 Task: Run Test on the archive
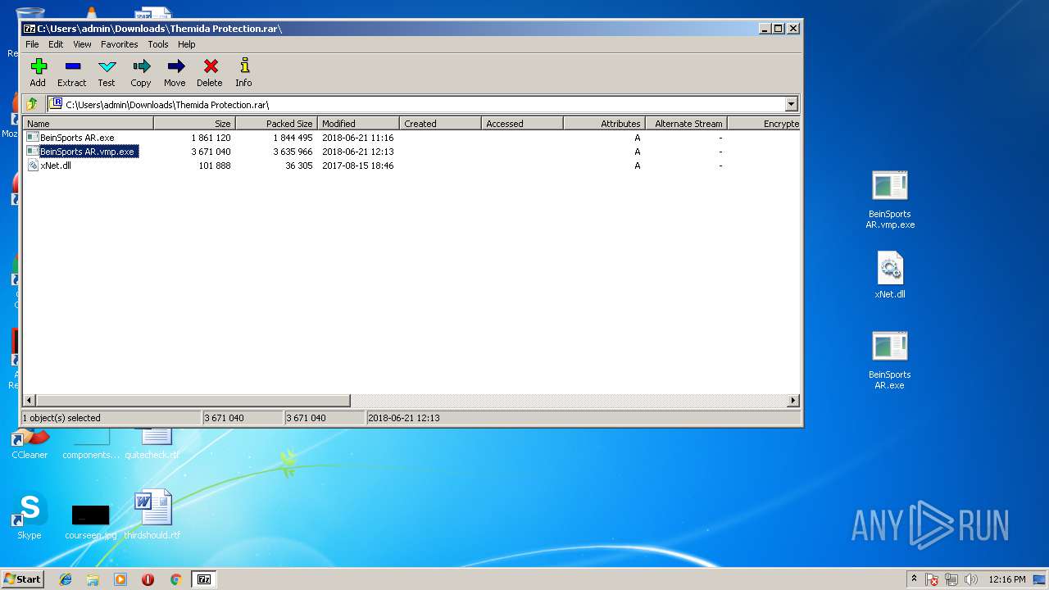[107, 66]
